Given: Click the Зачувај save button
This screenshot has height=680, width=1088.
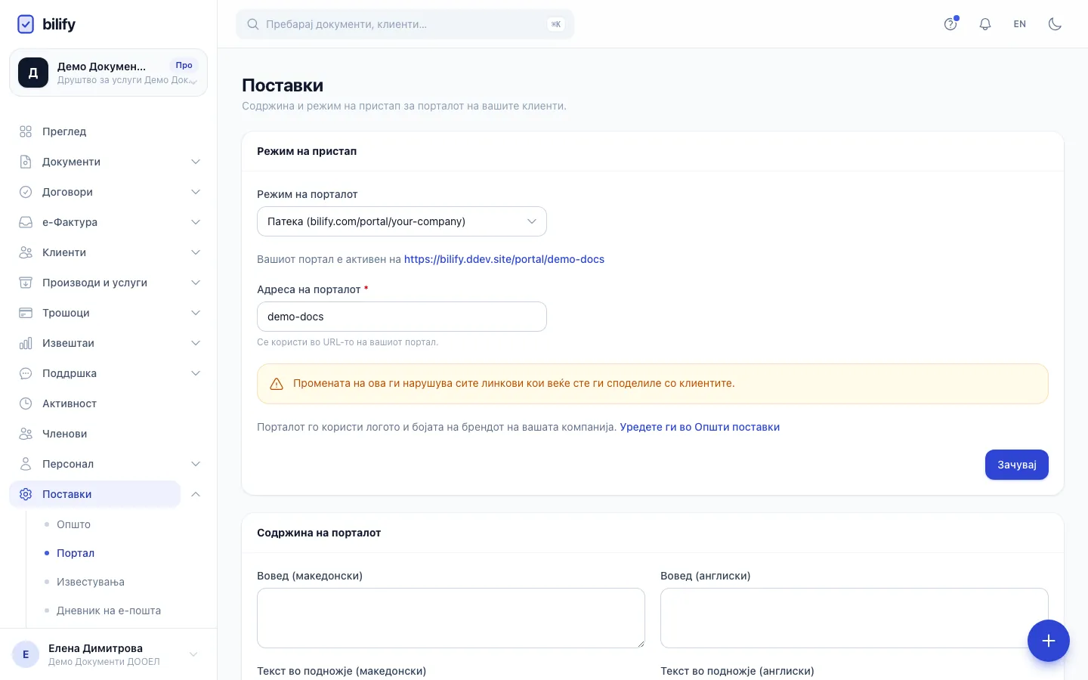Looking at the screenshot, I should [x=1017, y=465].
